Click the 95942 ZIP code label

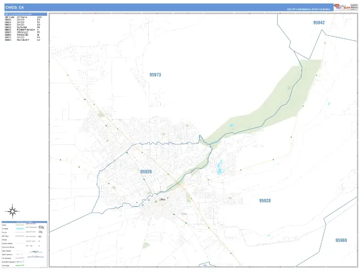[319, 23]
